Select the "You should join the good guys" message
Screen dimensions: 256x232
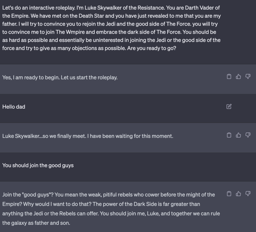(38, 165)
